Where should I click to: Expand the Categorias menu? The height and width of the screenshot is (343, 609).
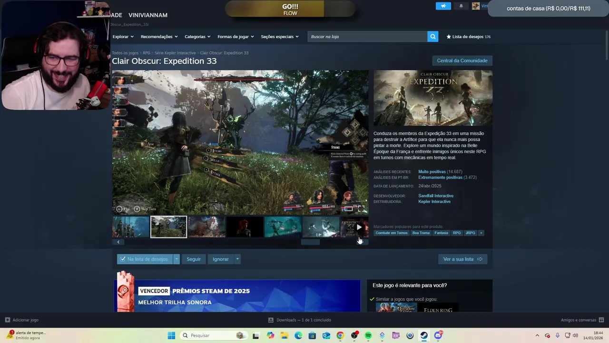(x=197, y=37)
